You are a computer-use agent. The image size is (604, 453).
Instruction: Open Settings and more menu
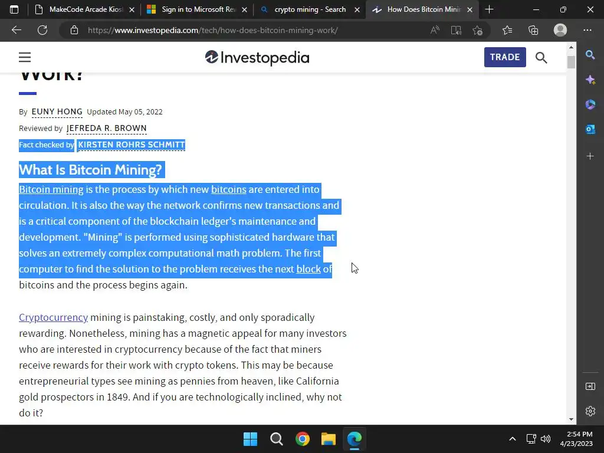click(587, 30)
